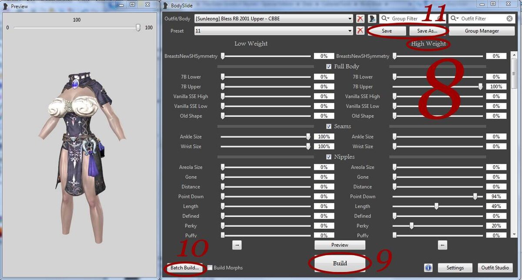Image resolution: width=522 pixels, height=280 pixels.
Task: Maximize the Preview window
Action: click(x=133, y=4)
